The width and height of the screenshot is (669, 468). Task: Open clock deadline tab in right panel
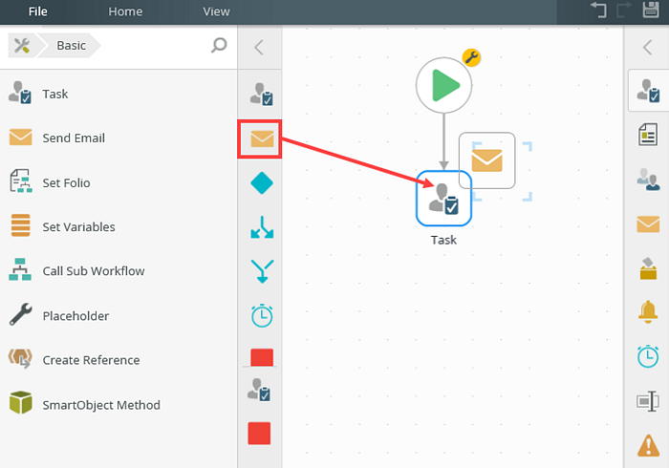(648, 356)
